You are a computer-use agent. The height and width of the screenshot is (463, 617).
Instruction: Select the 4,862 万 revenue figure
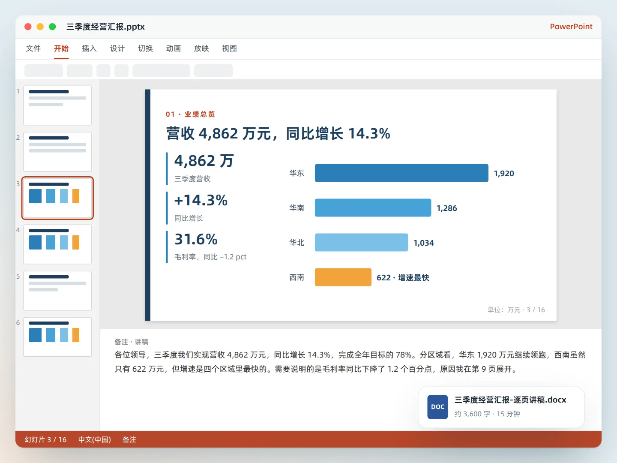pyautogui.click(x=204, y=161)
